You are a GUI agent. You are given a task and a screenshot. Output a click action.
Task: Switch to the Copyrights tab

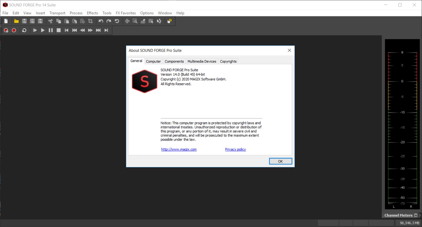point(228,61)
